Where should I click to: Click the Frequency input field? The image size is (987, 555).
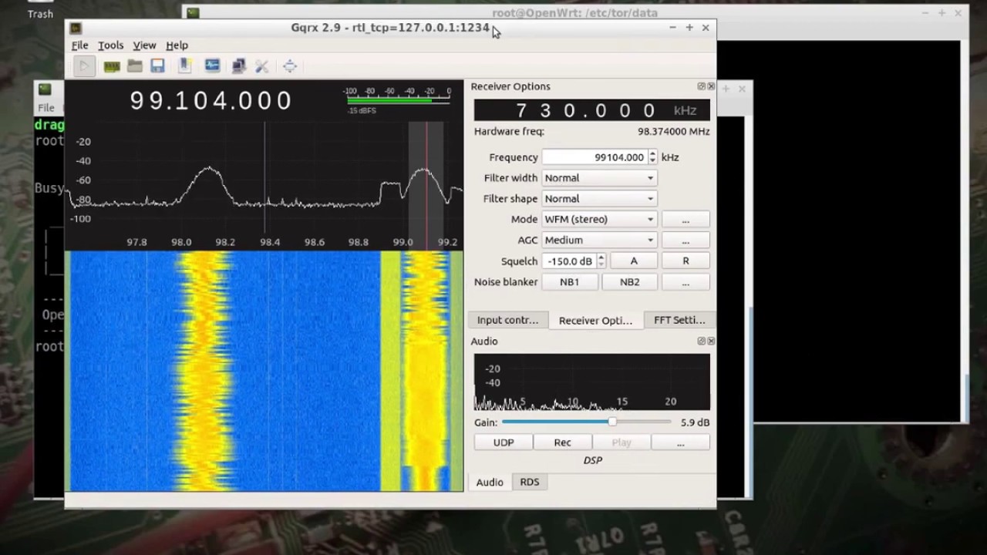[594, 157]
